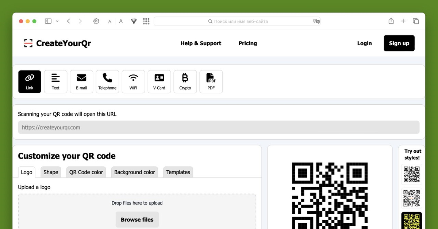Screen dimensions: 438x229
Task: Switch to the Logo tab
Action: (x=27, y=172)
